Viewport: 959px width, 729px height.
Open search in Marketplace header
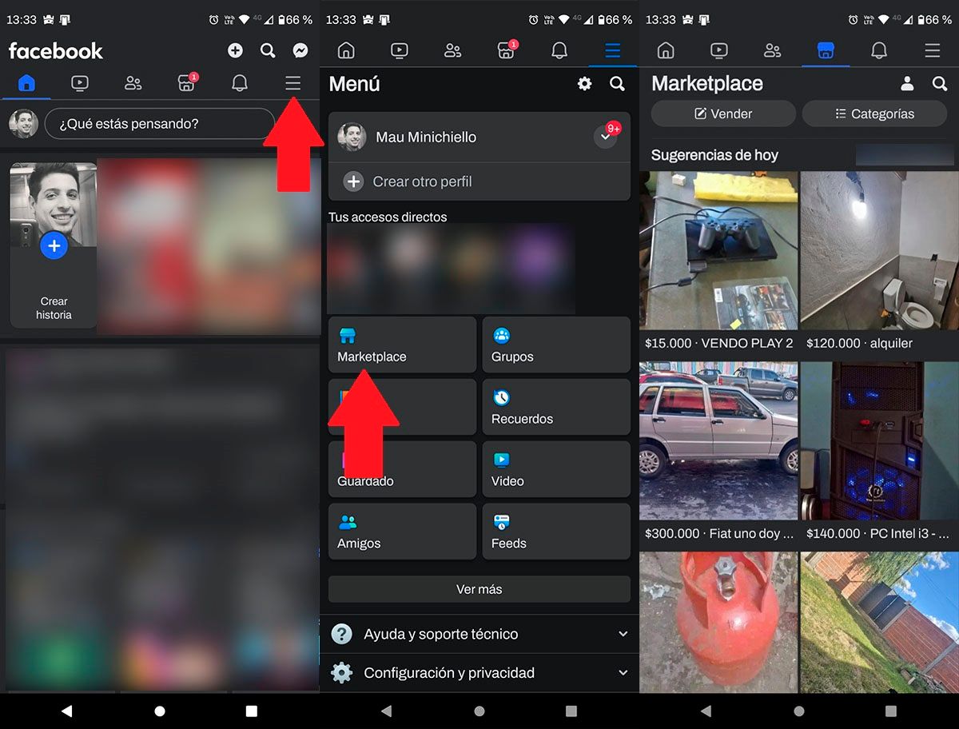coord(940,83)
